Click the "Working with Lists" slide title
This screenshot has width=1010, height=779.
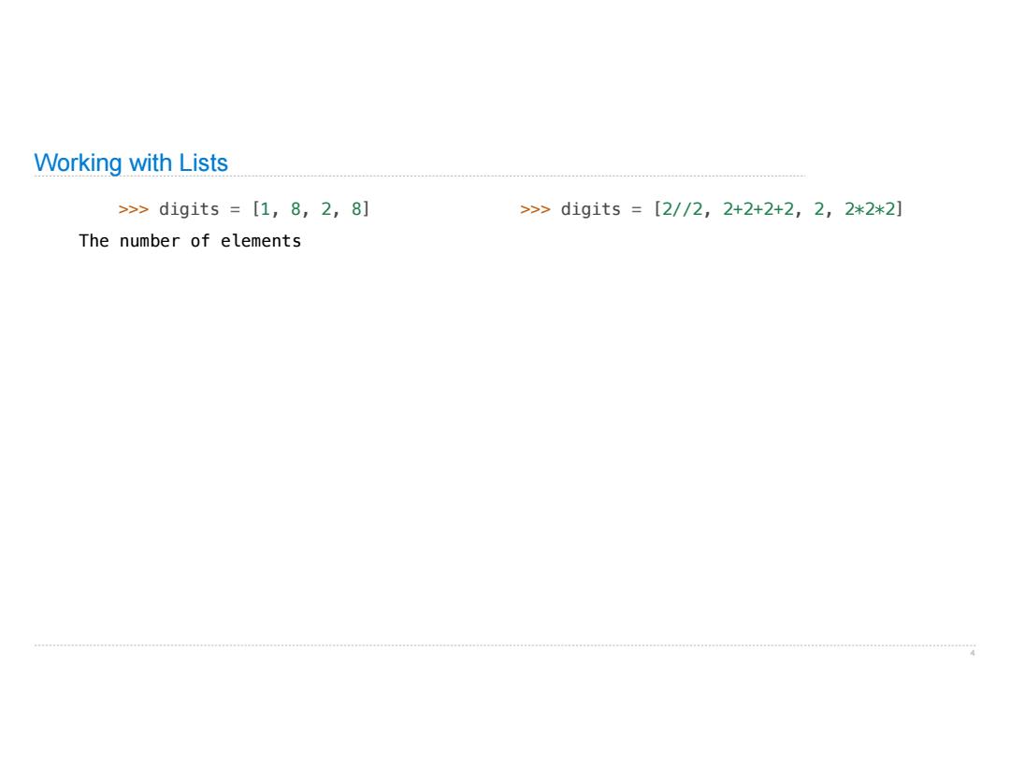pos(131,163)
